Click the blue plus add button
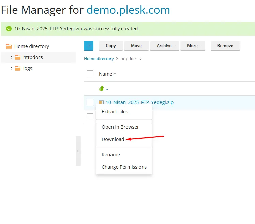This screenshot has width=255, height=224. [x=89, y=46]
